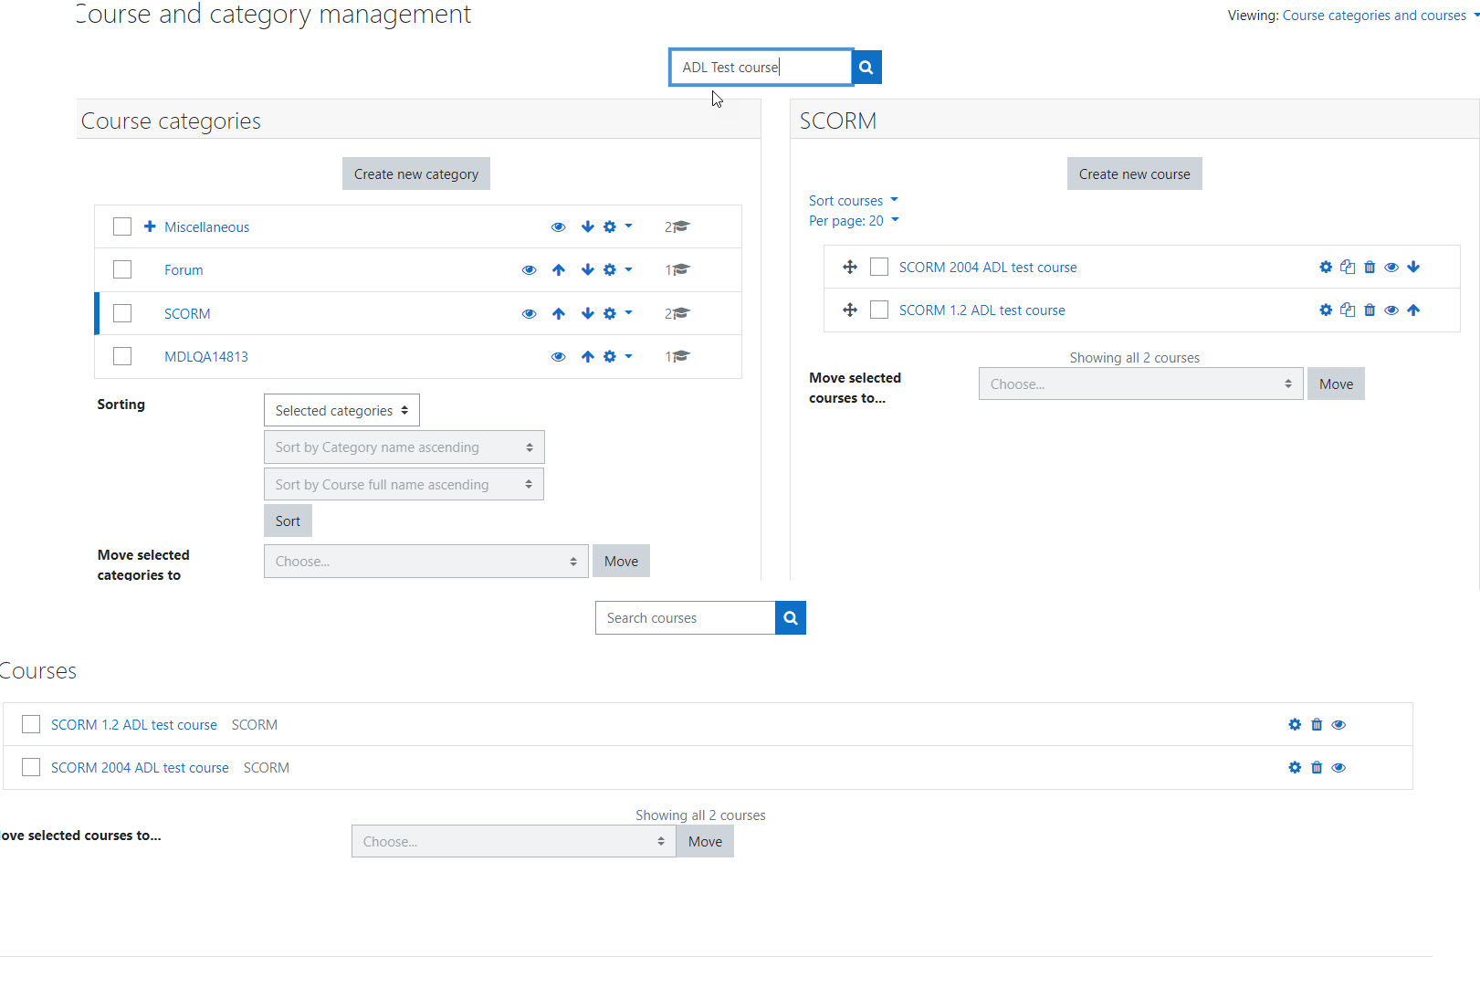Check SCORM 2004 course in search results
Screen dimensions: 1480x999
pyautogui.click(x=31, y=767)
